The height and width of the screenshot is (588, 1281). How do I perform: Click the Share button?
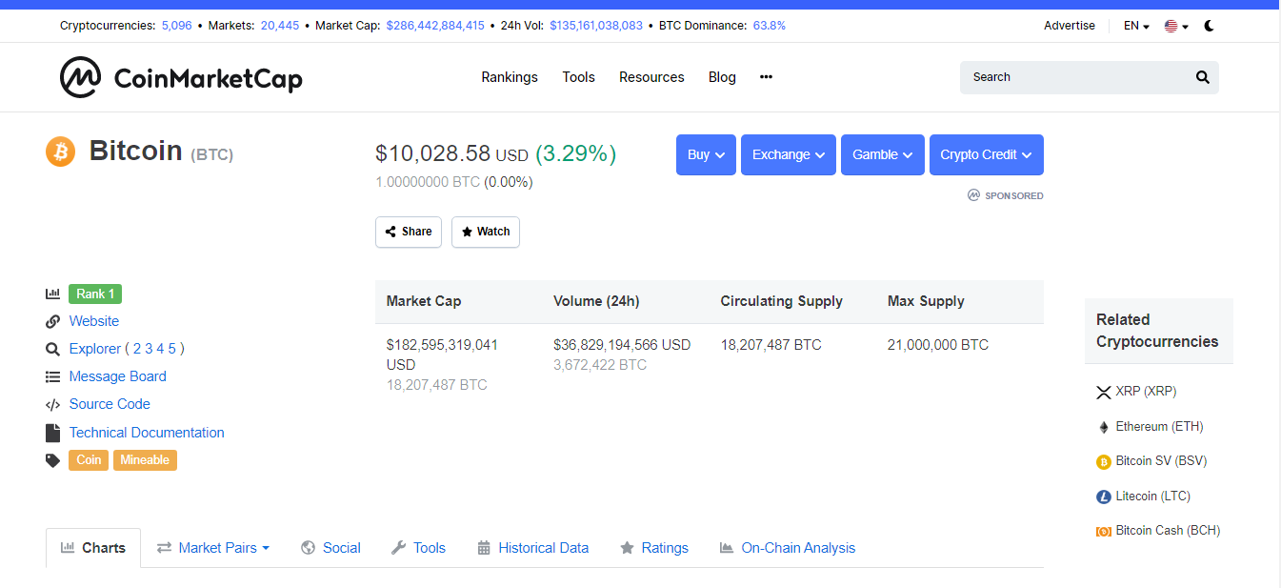tap(409, 232)
